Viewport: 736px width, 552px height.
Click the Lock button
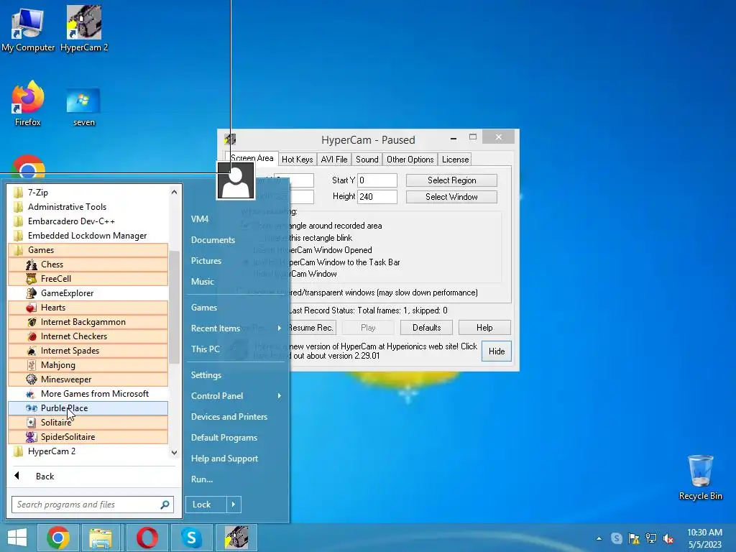coord(206,505)
